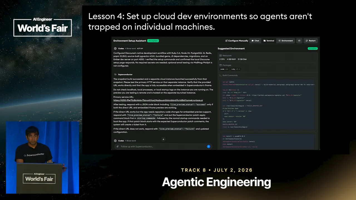Screen dimensions: 356x200
Task: Click the Superconductor avatar icon in chat
Action: (115, 74)
